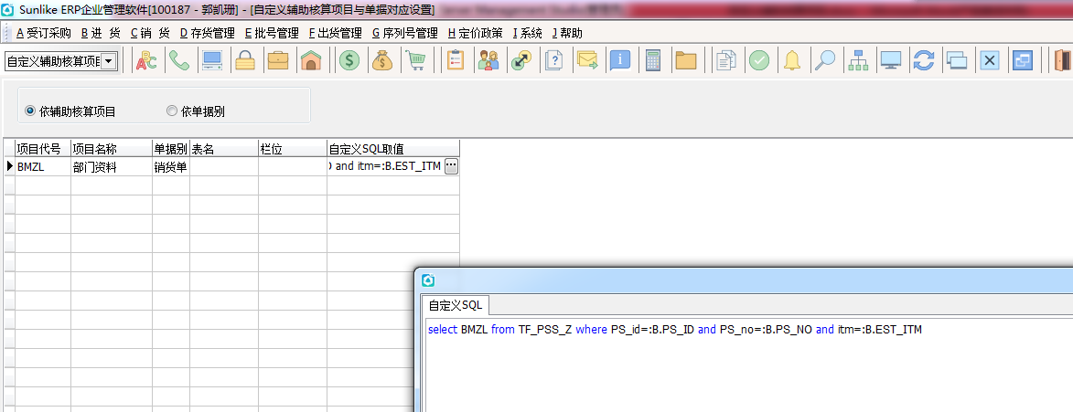Image resolution: width=1073 pixels, height=412 pixels.
Task: Open the B 进货 menu
Action: 101,33
